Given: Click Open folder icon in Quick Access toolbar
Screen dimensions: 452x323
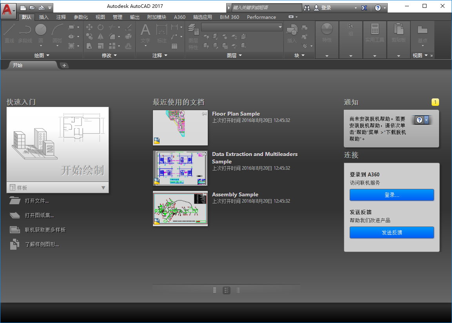Looking at the screenshot, I should point(33,8).
